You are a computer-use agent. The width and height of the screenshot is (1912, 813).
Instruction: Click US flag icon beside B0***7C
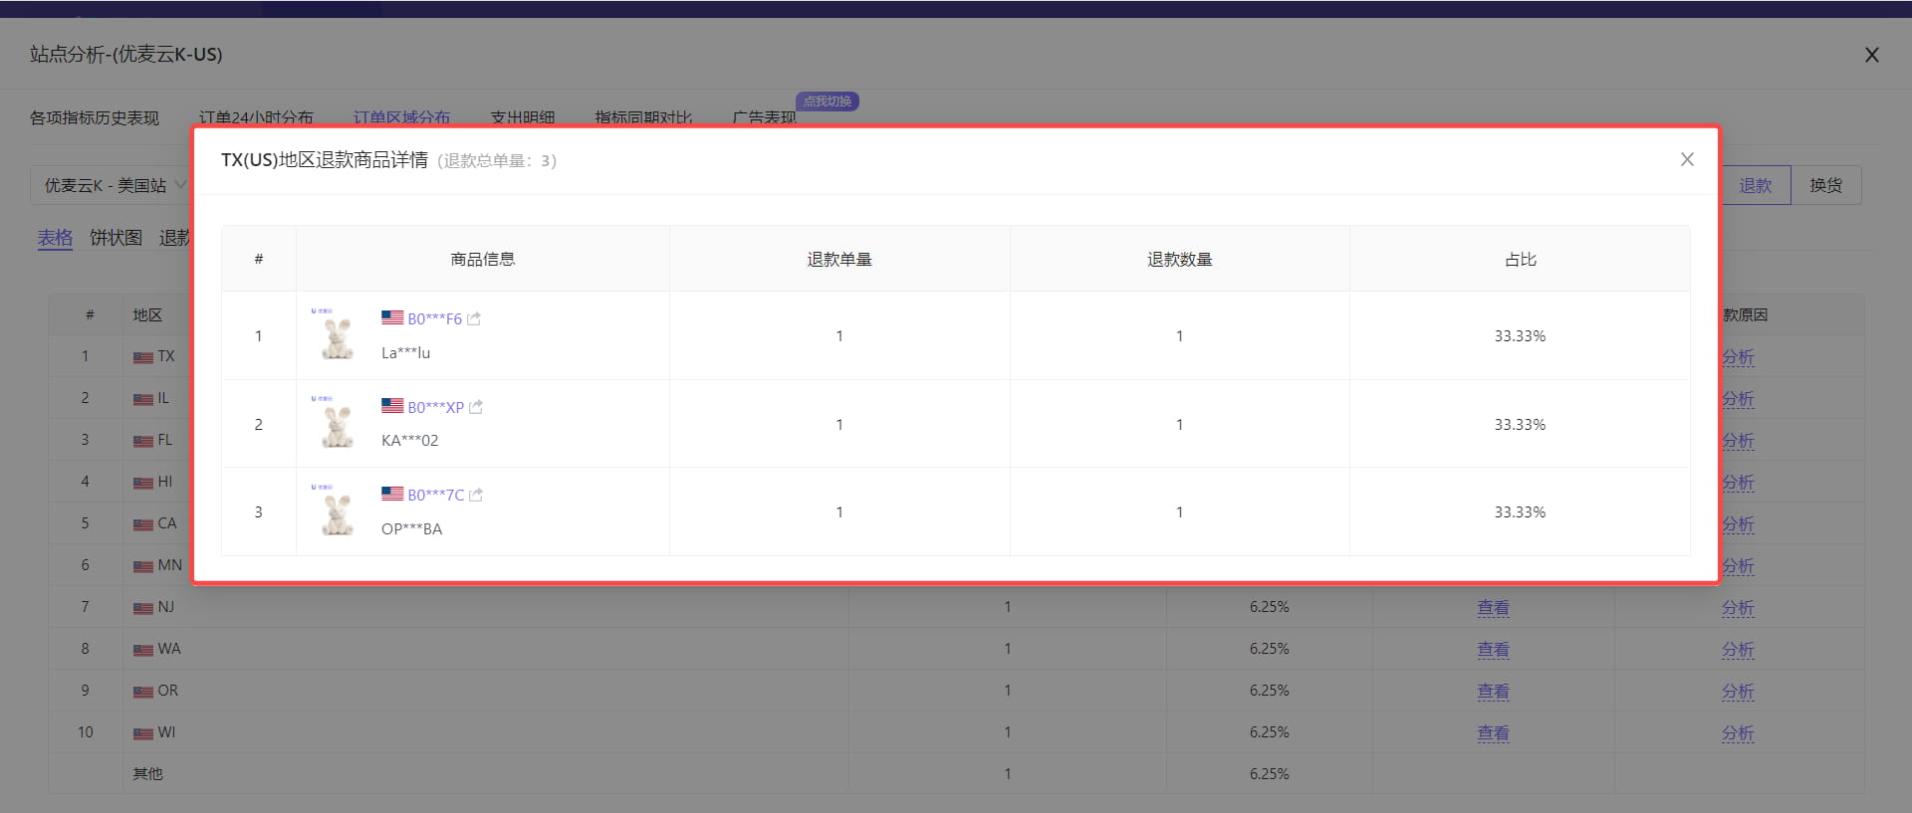[392, 493]
